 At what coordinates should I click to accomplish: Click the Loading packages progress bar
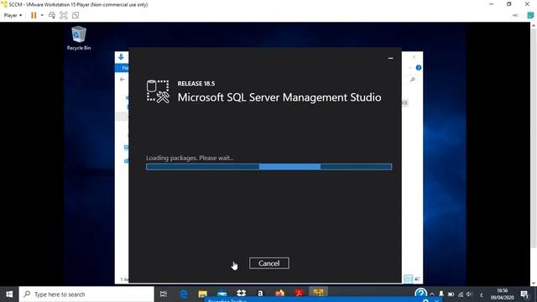pos(268,167)
